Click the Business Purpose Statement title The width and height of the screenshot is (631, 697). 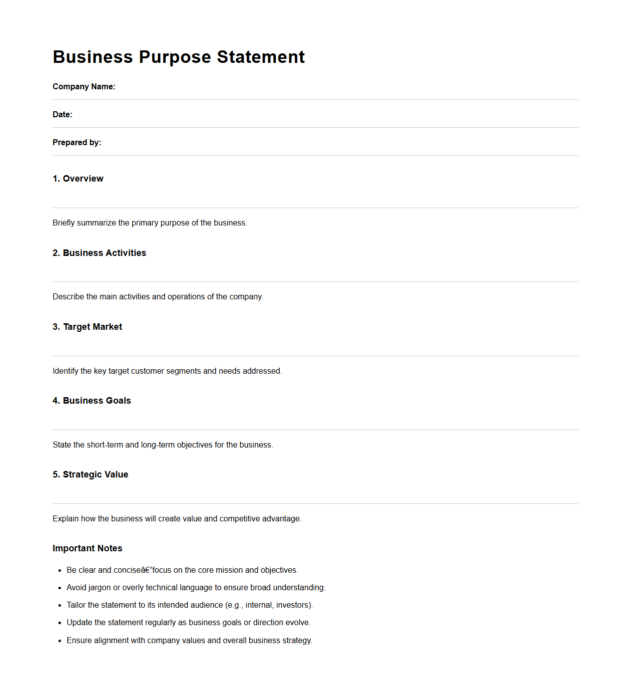click(178, 57)
